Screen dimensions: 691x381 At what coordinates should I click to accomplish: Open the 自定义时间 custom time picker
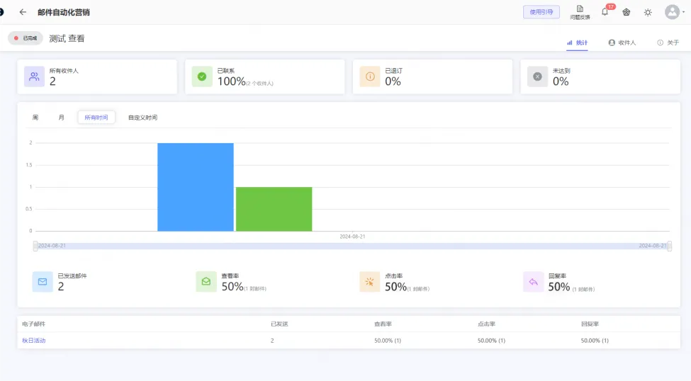coord(142,118)
